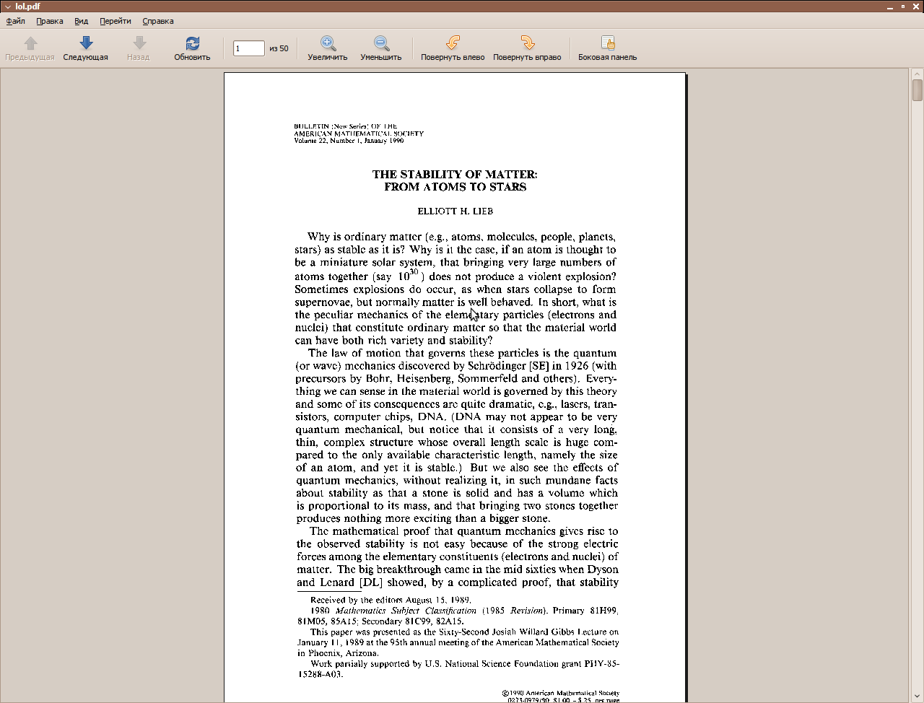
Task: Zoom out using Уменьшить magnifier
Action: (x=381, y=44)
